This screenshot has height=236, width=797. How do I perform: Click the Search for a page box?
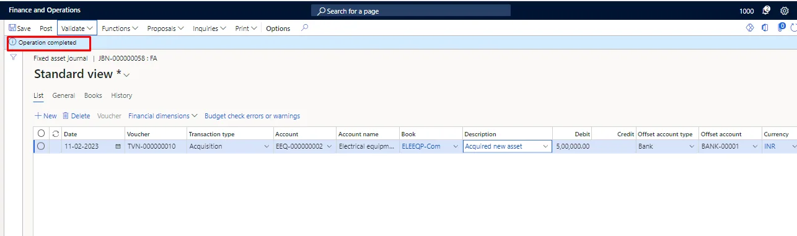[411, 11]
